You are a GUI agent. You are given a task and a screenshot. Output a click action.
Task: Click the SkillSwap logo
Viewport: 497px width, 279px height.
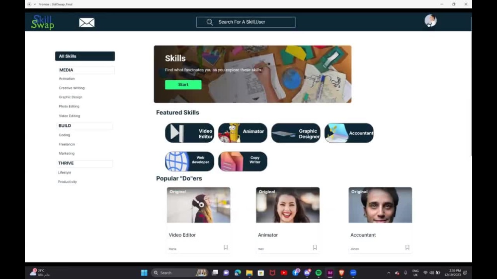pyautogui.click(x=42, y=22)
